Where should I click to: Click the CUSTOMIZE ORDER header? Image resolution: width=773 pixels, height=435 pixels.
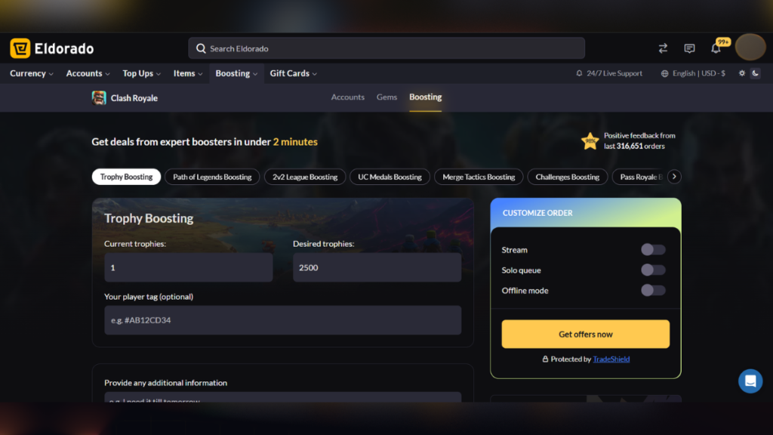click(537, 213)
